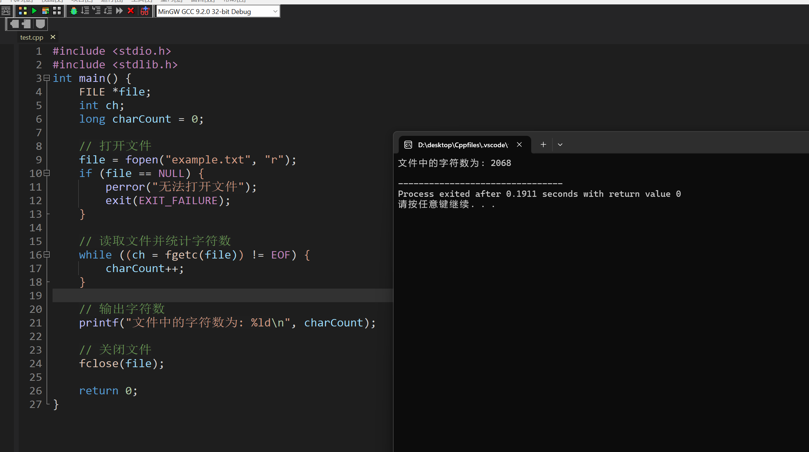The height and width of the screenshot is (452, 809).
Task: Click the navigate Back icon
Action: click(x=14, y=24)
